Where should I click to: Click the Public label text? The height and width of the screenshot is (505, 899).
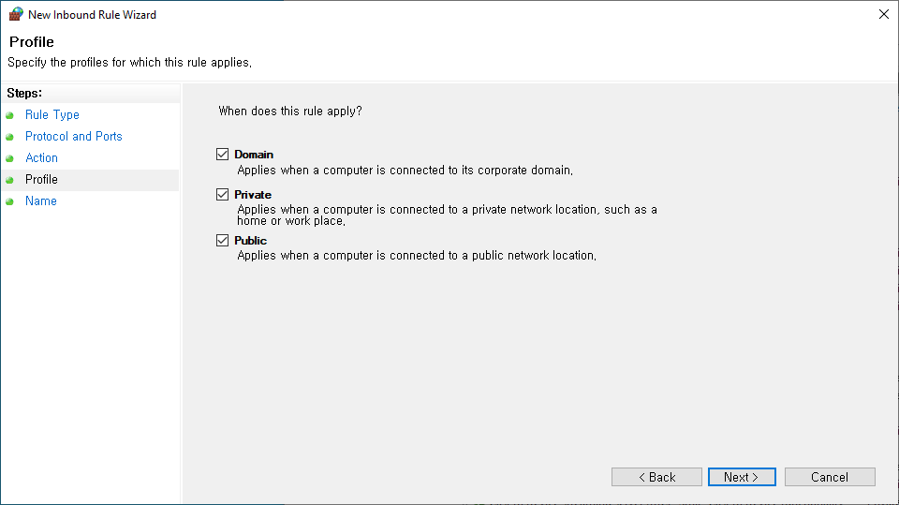251,241
